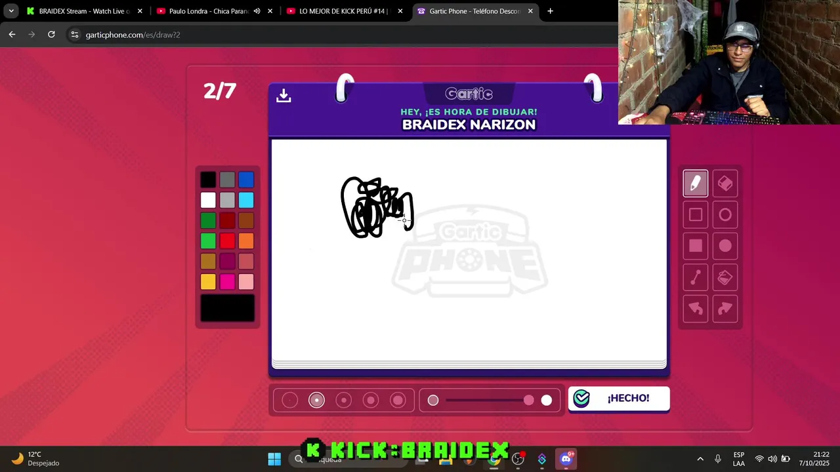View site information icon in address bar

click(74, 35)
